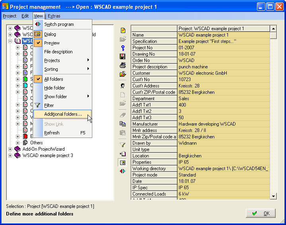Click the funnel filter icon in vertical toolbar
This screenshot has width=286, height=225.
pos(123,145)
